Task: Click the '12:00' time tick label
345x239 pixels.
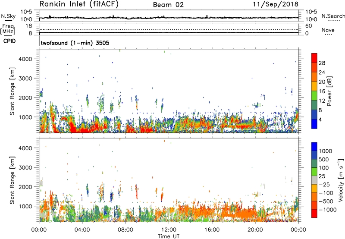Action: click(x=169, y=230)
